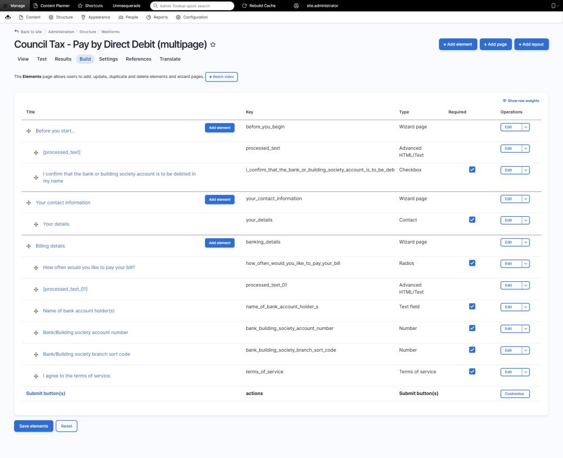The image size is (563, 458).
Task: Open Content Planner from the toolbar
Action: coord(51,6)
